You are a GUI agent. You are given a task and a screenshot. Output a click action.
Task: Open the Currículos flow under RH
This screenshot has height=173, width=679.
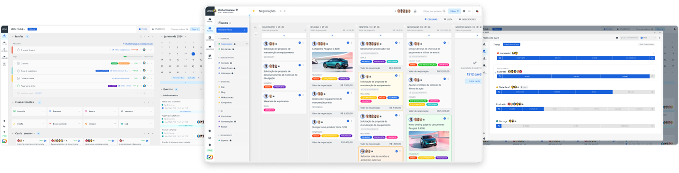[x=226, y=116]
